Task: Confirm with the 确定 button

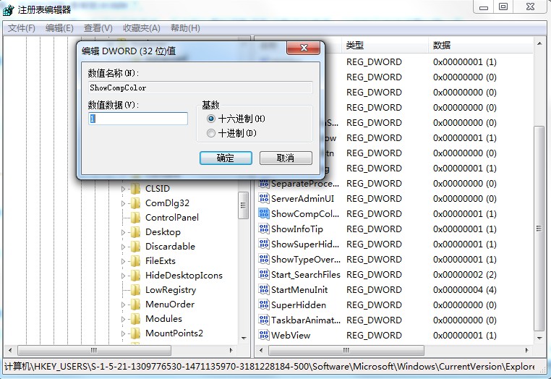Action: tap(226, 158)
